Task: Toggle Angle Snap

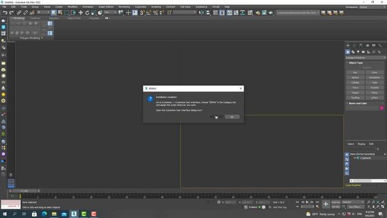Action: coord(149,13)
